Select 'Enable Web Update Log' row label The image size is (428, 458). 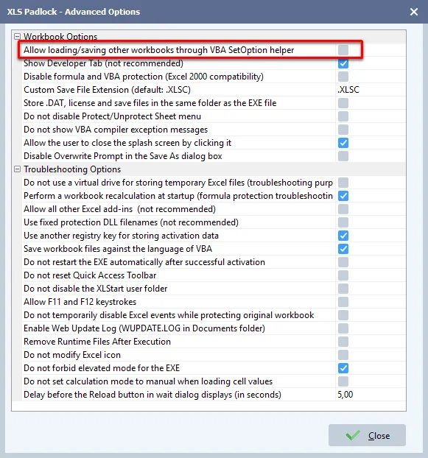pyautogui.click(x=144, y=328)
